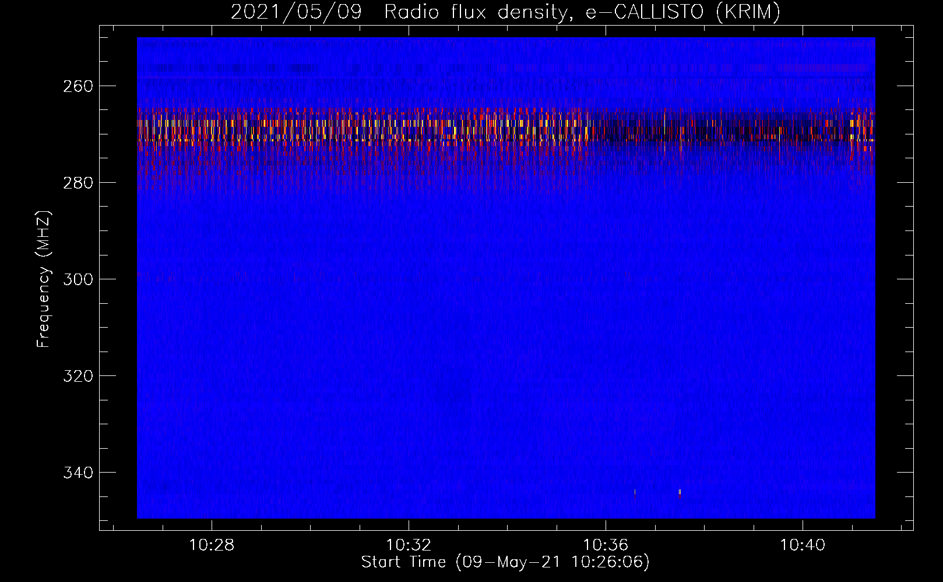Click the "Start Time (09-May-21 10:26:06)" label

(x=505, y=562)
